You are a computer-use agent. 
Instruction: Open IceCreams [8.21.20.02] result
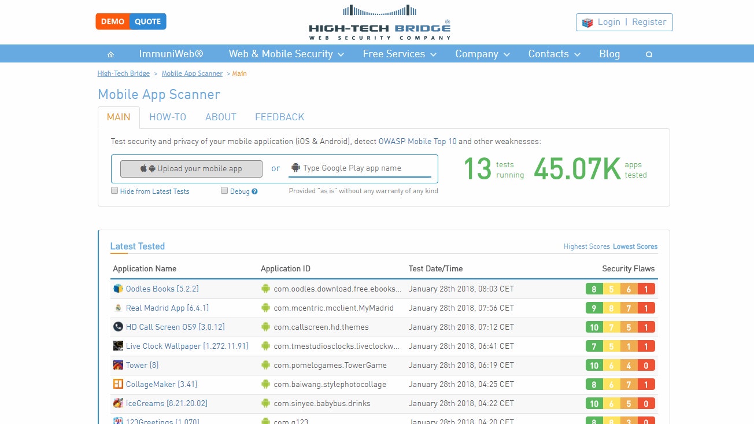tap(167, 403)
